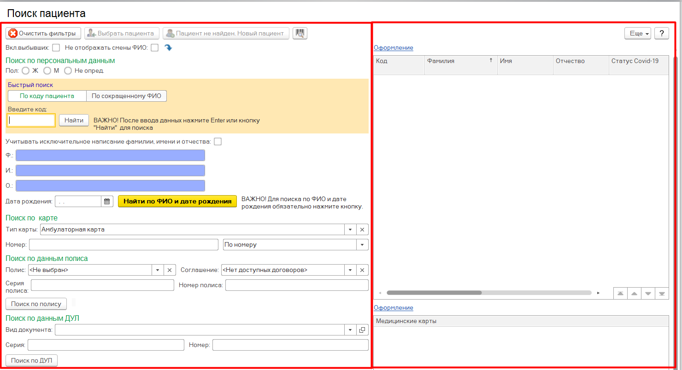This screenshot has height=370, width=682.
Task: Expand the Соглашение dropdown list
Action: [350, 270]
